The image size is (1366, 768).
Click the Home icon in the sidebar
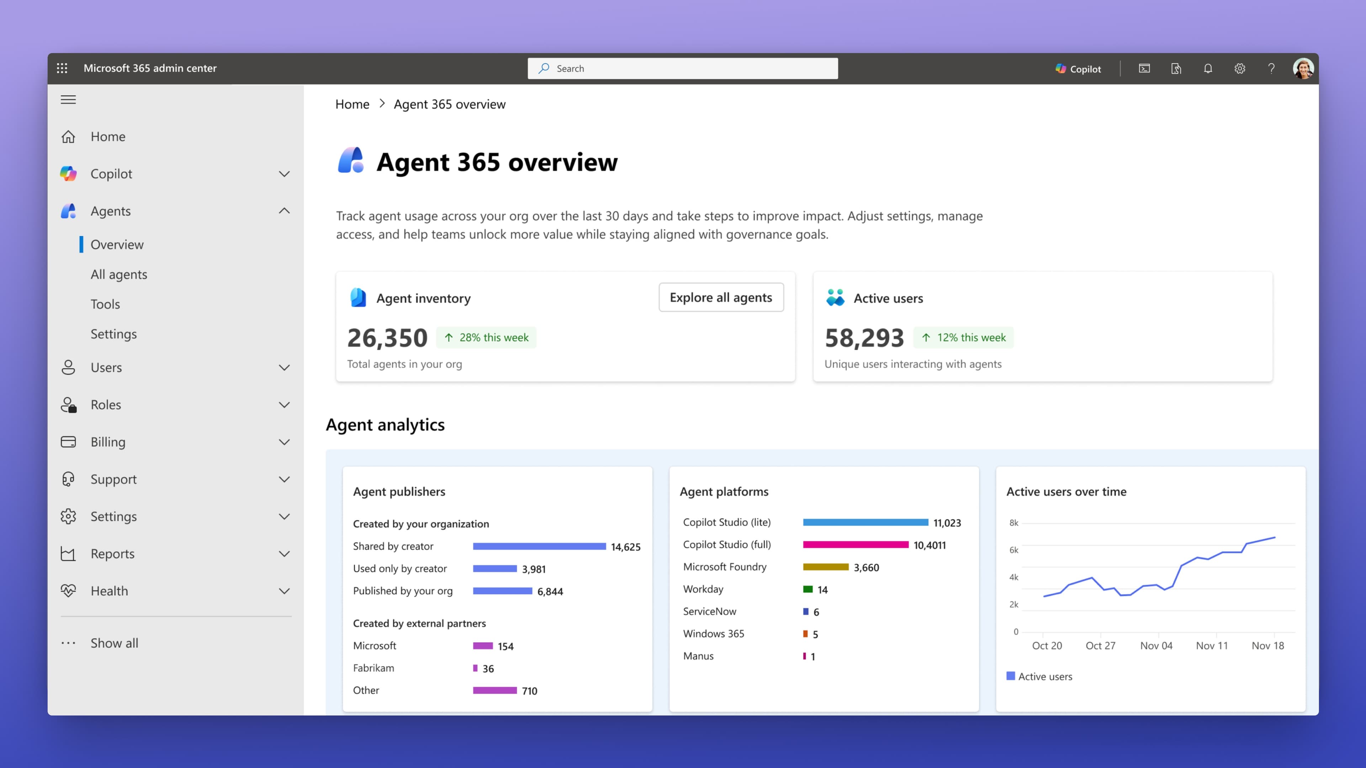(68, 136)
